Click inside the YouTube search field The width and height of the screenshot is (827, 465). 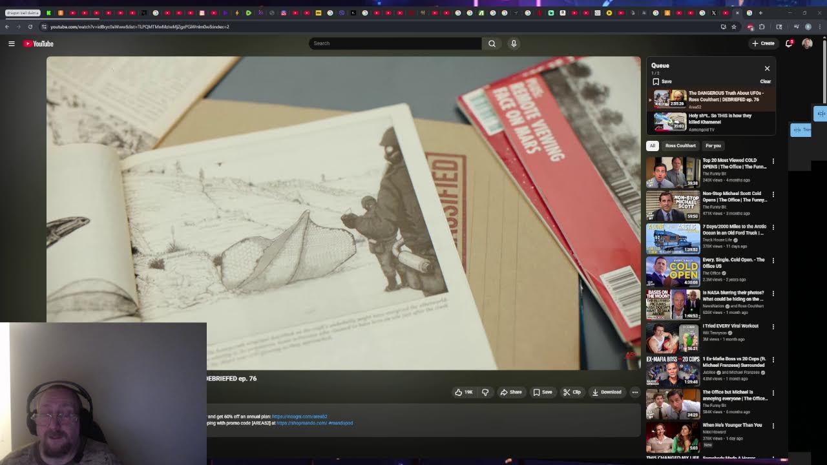tap(395, 43)
